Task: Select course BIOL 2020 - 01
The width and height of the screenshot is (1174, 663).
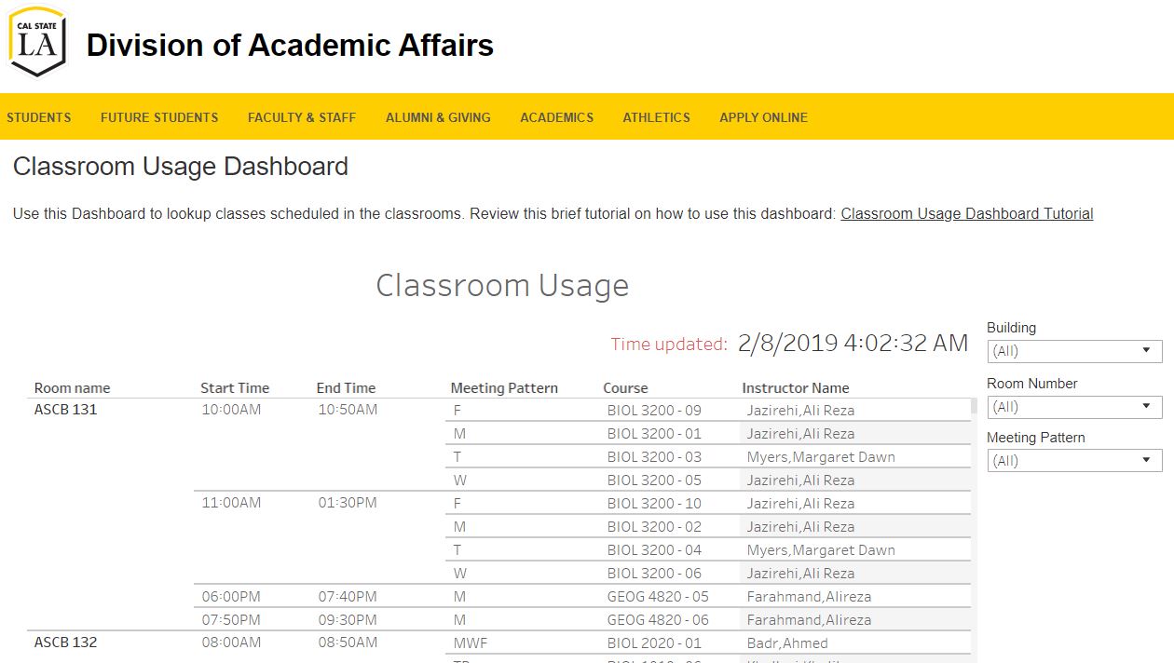Action: tap(654, 643)
